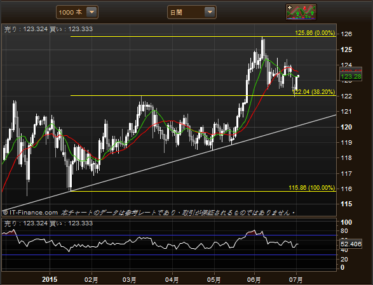Image resolution: width=373 pixels, height=285 pixels.
Task: Click the green 123.28 current price tag
Action: pyautogui.click(x=351, y=77)
